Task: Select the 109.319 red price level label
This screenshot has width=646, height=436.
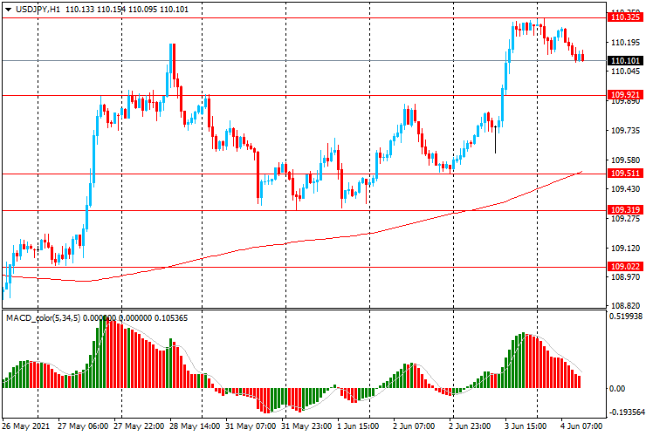Action: (x=625, y=210)
